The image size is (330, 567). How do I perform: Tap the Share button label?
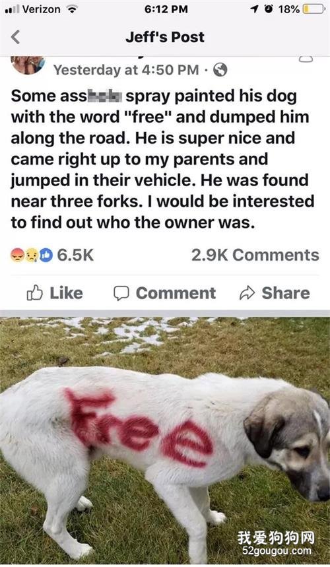coord(286,293)
